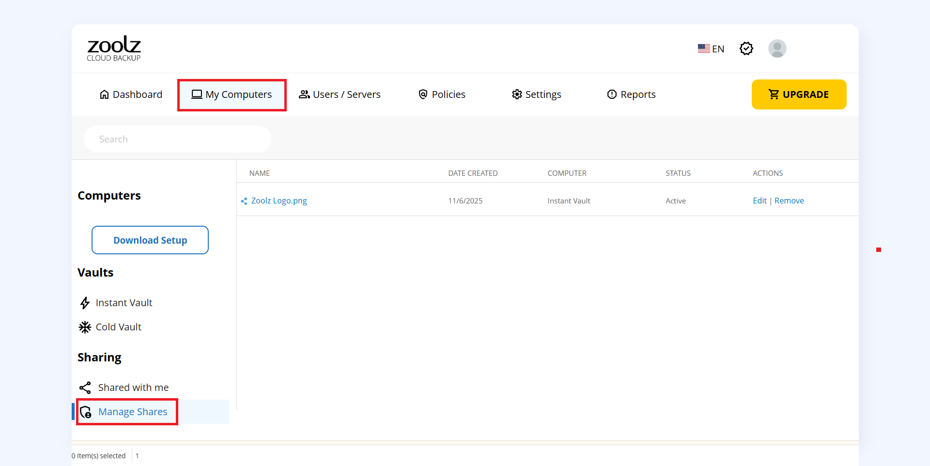Open the Instant Vault from the sidebar
This screenshot has width=930, height=466.
(124, 302)
